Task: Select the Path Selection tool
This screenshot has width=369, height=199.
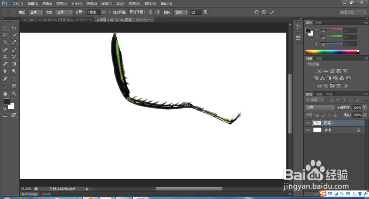Action: (5, 86)
